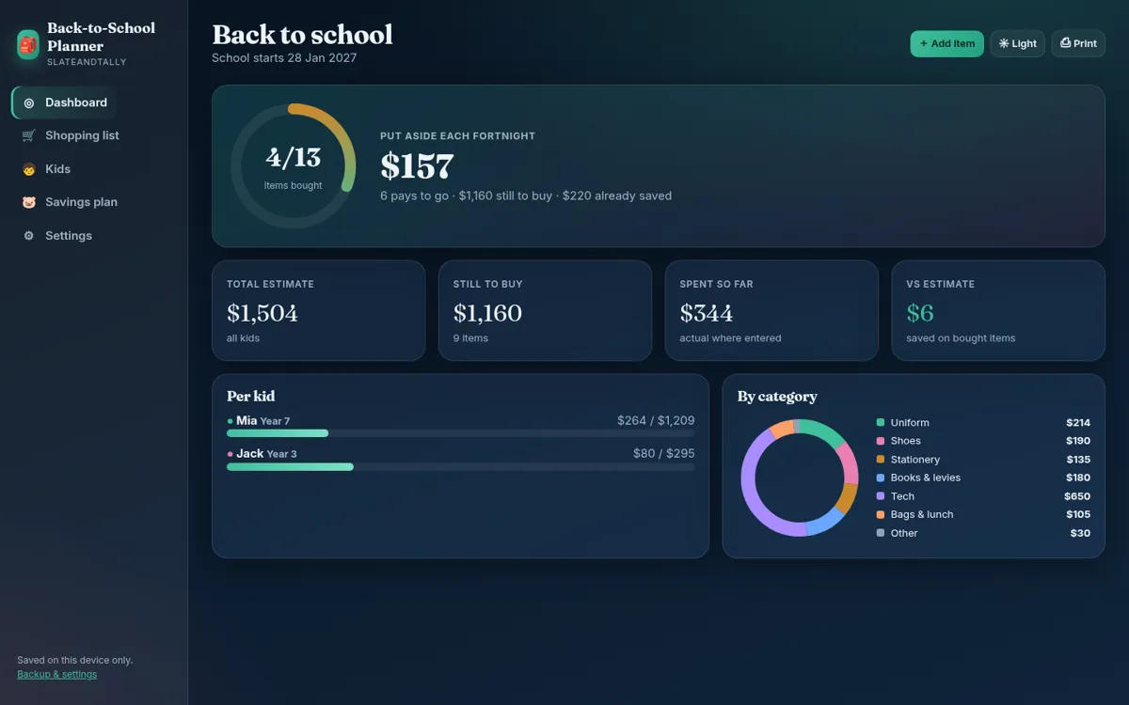Click the 'Per kid' panel heading

coord(250,396)
